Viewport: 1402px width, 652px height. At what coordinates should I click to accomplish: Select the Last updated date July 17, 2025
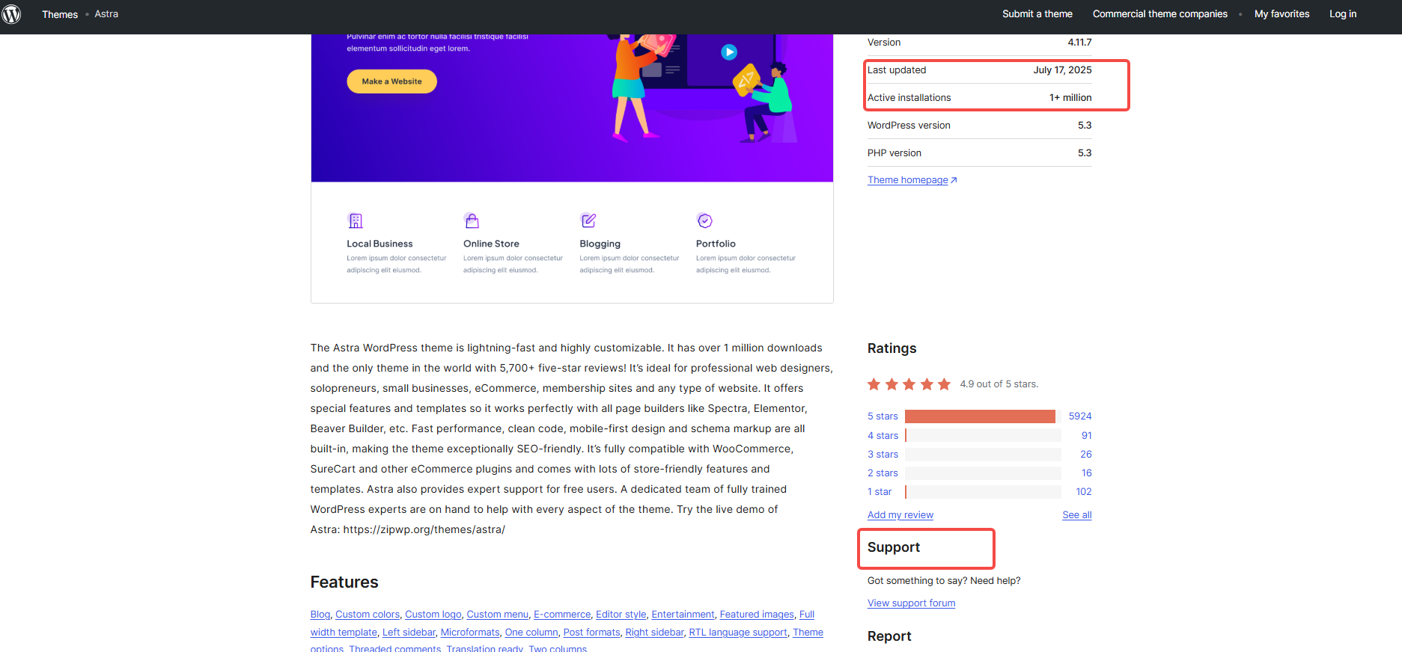click(x=1062, y=70)
